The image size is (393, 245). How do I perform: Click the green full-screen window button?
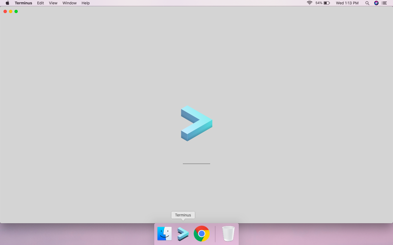click(x=16, y=11)
